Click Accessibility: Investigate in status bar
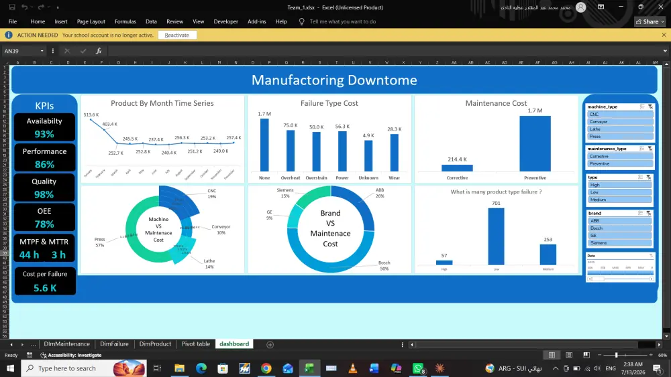Screen dimensions: 671x377 (71, 355)
